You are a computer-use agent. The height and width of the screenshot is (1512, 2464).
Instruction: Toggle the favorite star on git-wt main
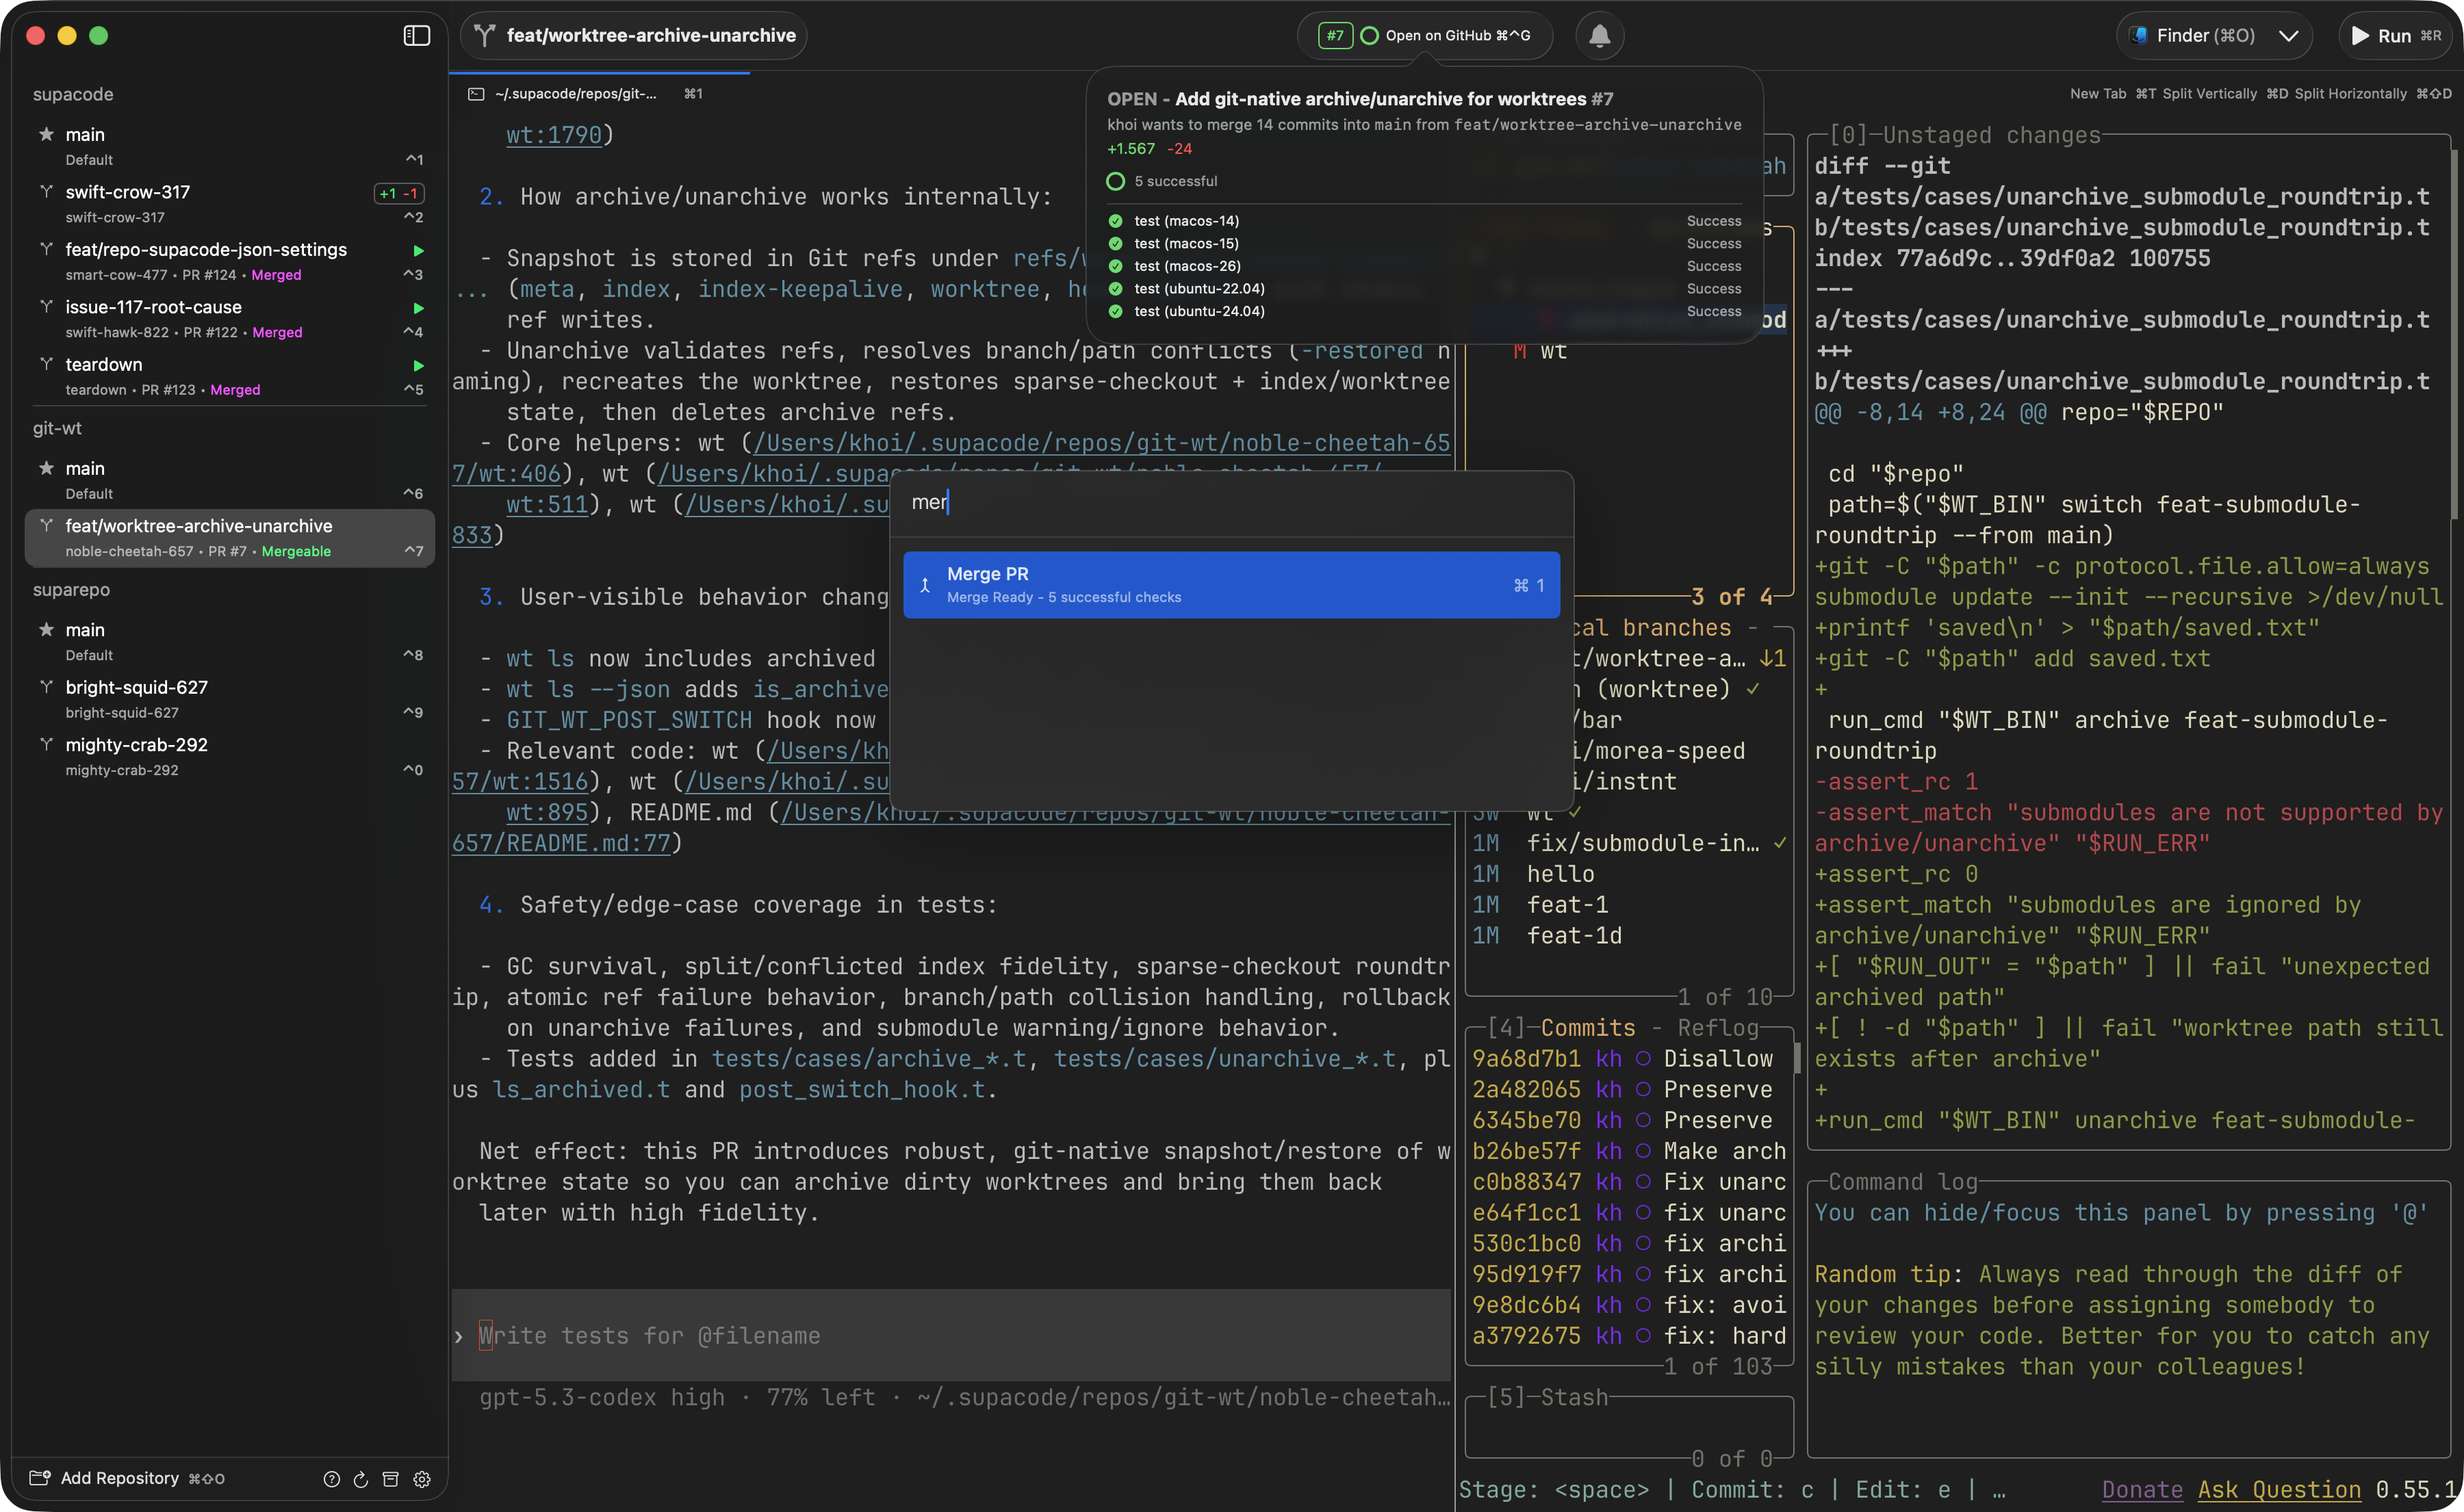pyautogui.click(x=46, y=468)
